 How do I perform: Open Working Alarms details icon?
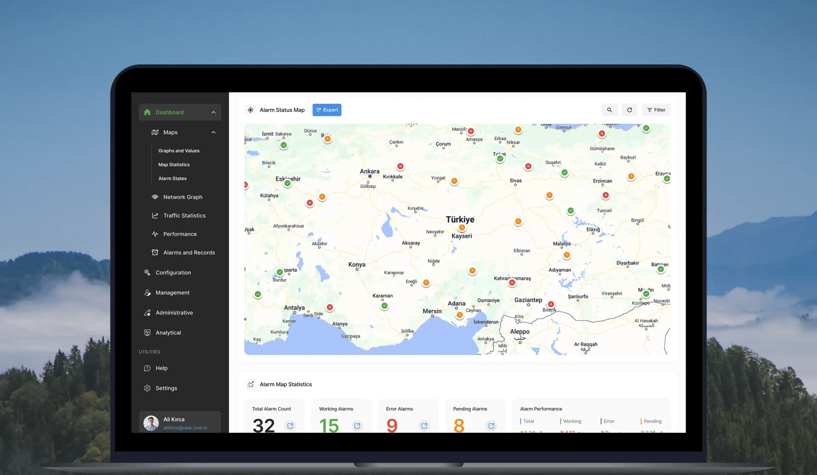[357, 426]
